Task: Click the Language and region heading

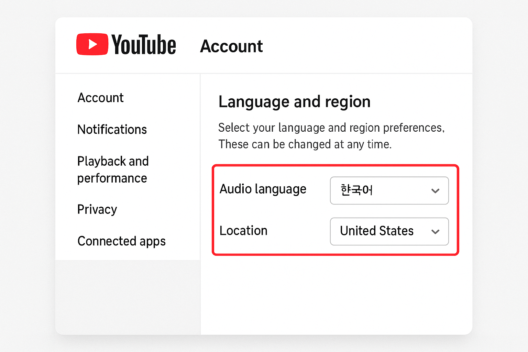Action: [295, 102]
